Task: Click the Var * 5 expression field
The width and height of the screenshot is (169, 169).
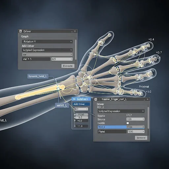Action: (36, 59)
